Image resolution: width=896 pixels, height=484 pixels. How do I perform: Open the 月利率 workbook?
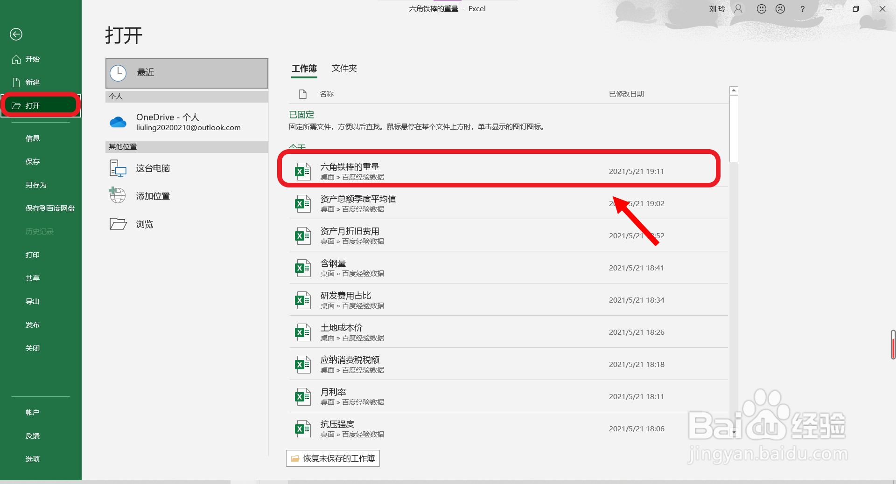click(x=509, y=396)
